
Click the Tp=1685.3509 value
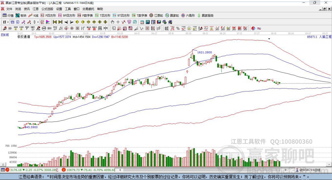pos(43,37)
